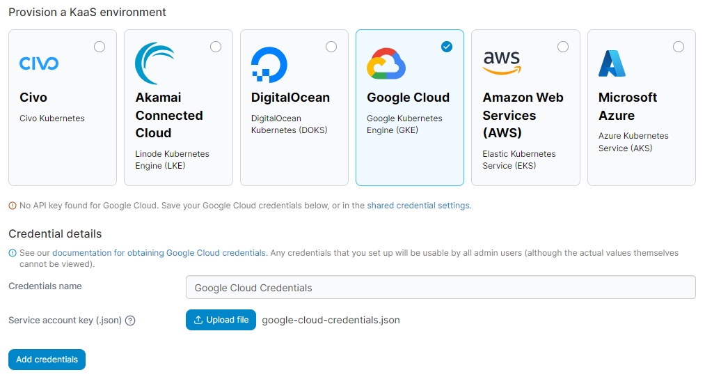Click the Google Cloud logo icon
Screen dimensions: 705x377
(x=386, y=64)
